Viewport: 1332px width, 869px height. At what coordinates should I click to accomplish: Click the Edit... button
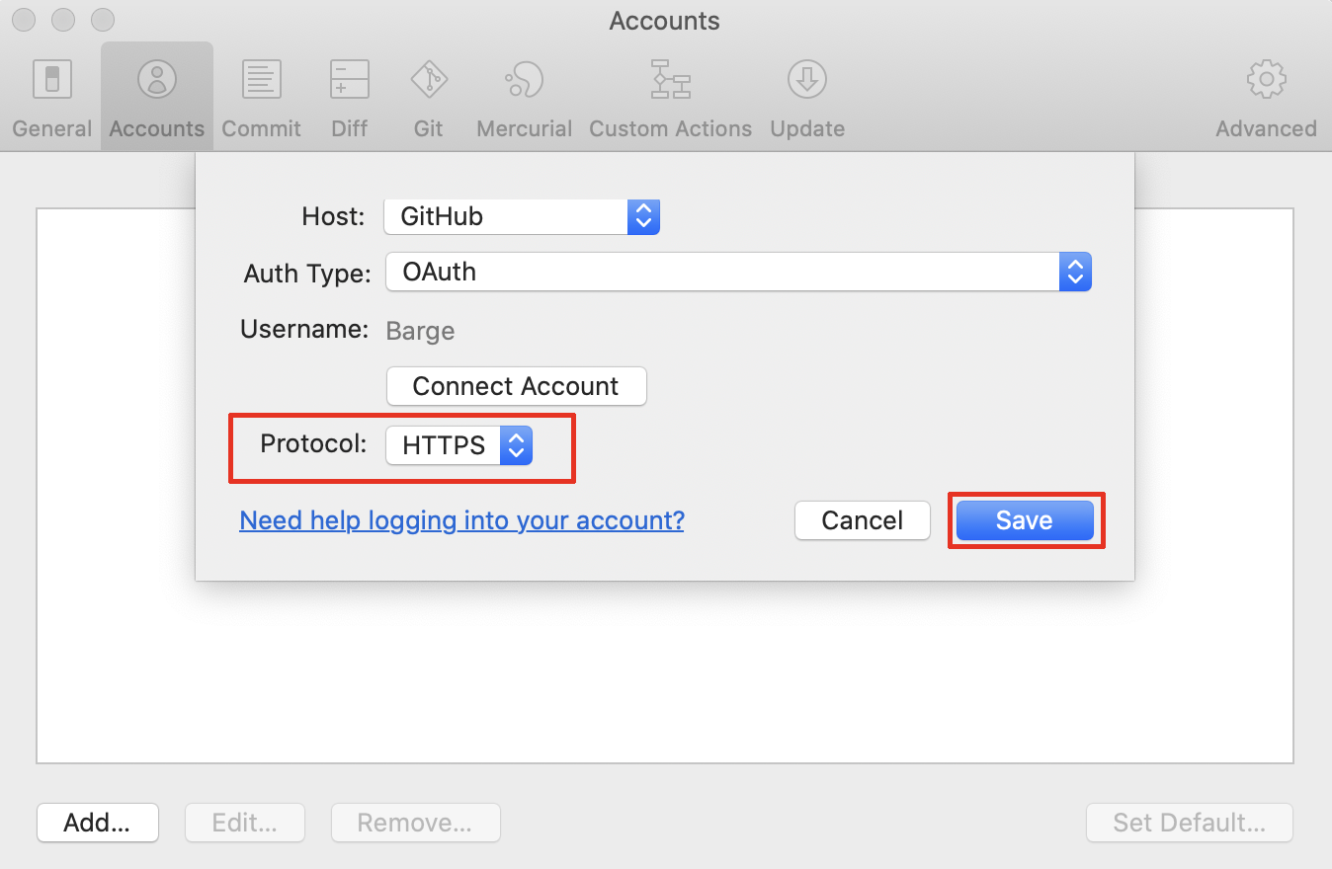[245, 823]
